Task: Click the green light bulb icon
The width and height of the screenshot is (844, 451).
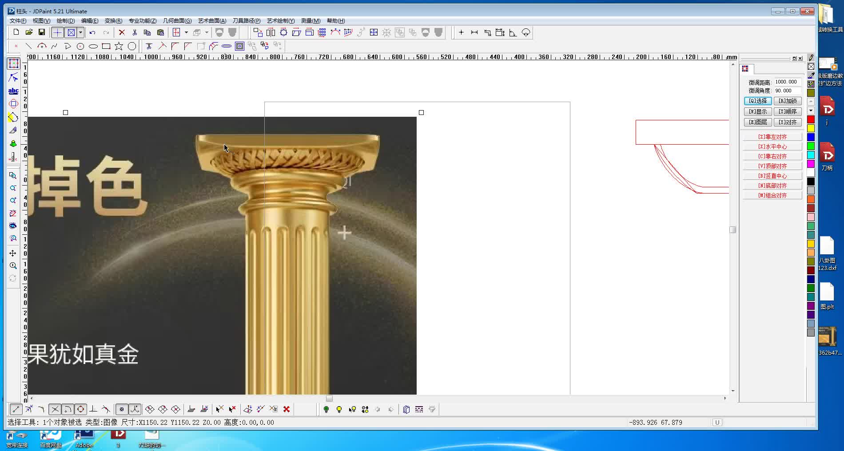Action: [x=326, y=409]
